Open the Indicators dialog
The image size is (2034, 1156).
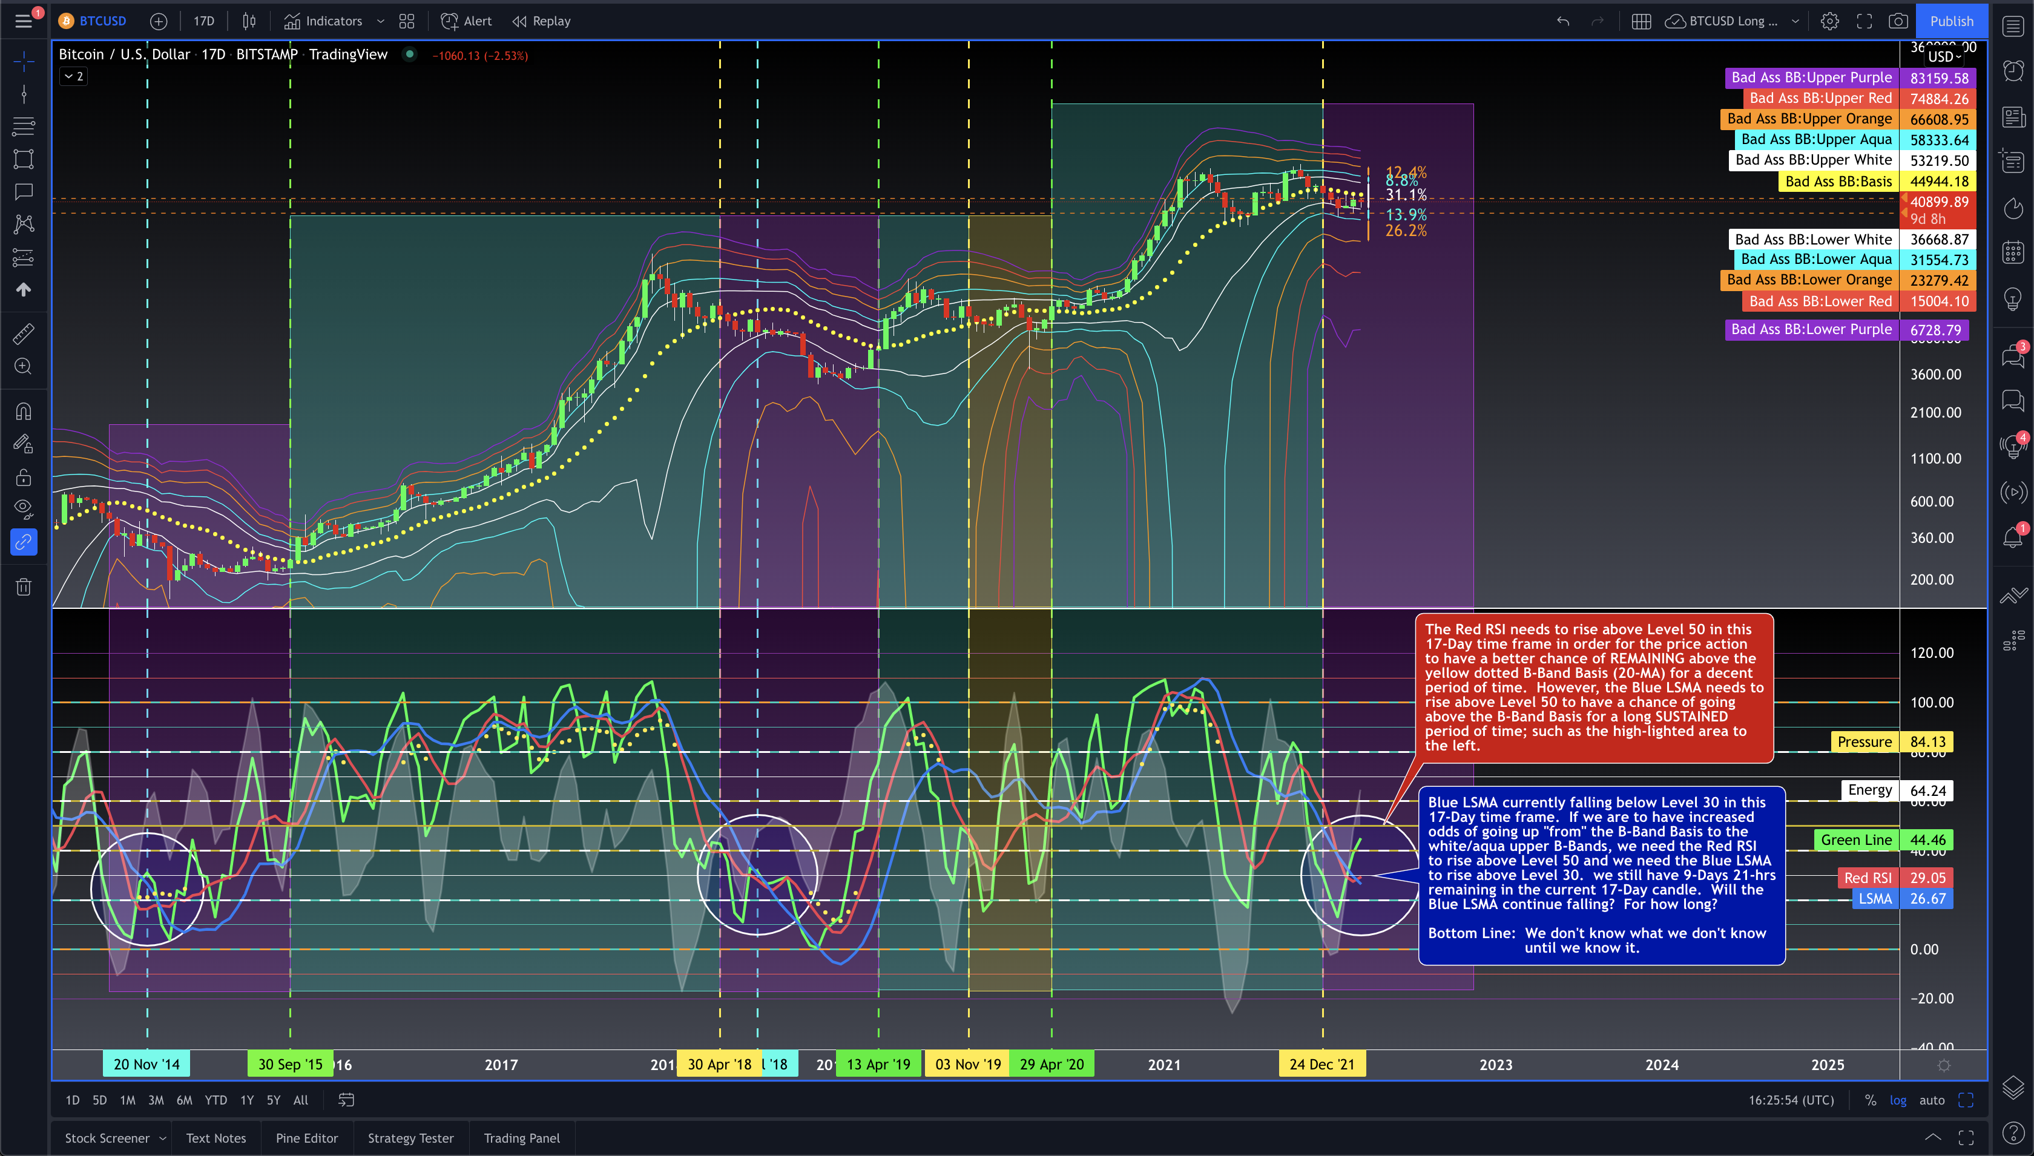pyautogui.click(x=323, y=21)
